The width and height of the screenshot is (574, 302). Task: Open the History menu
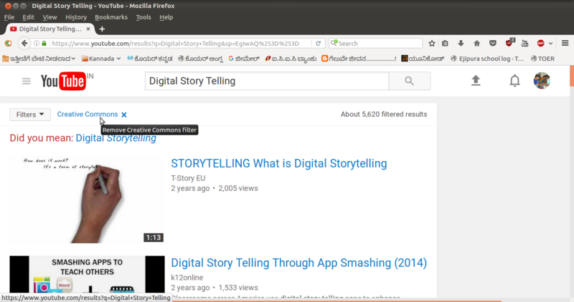[76, 17]
